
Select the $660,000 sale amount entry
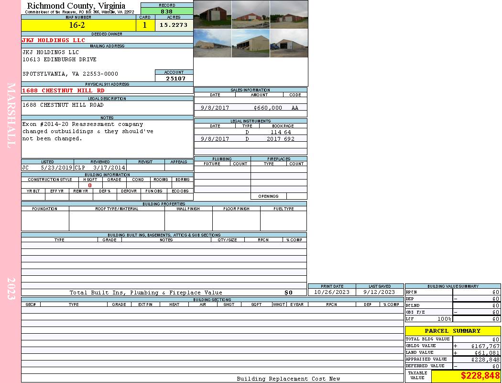268,108
